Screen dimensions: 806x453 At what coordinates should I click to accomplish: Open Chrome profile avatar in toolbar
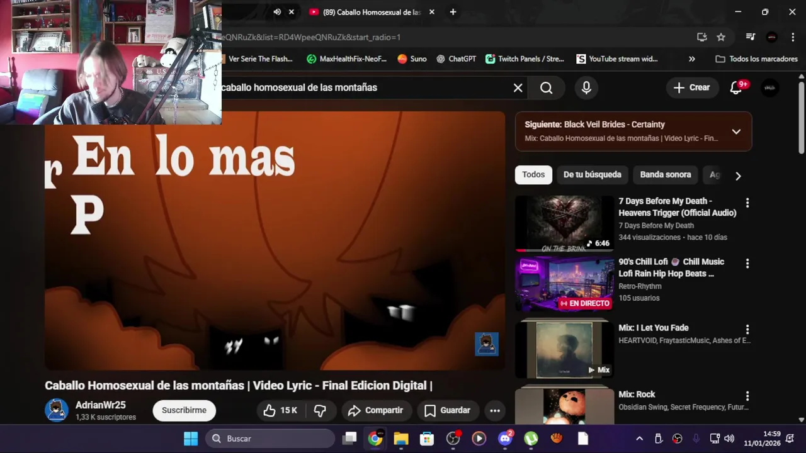[x=771, y=37]
